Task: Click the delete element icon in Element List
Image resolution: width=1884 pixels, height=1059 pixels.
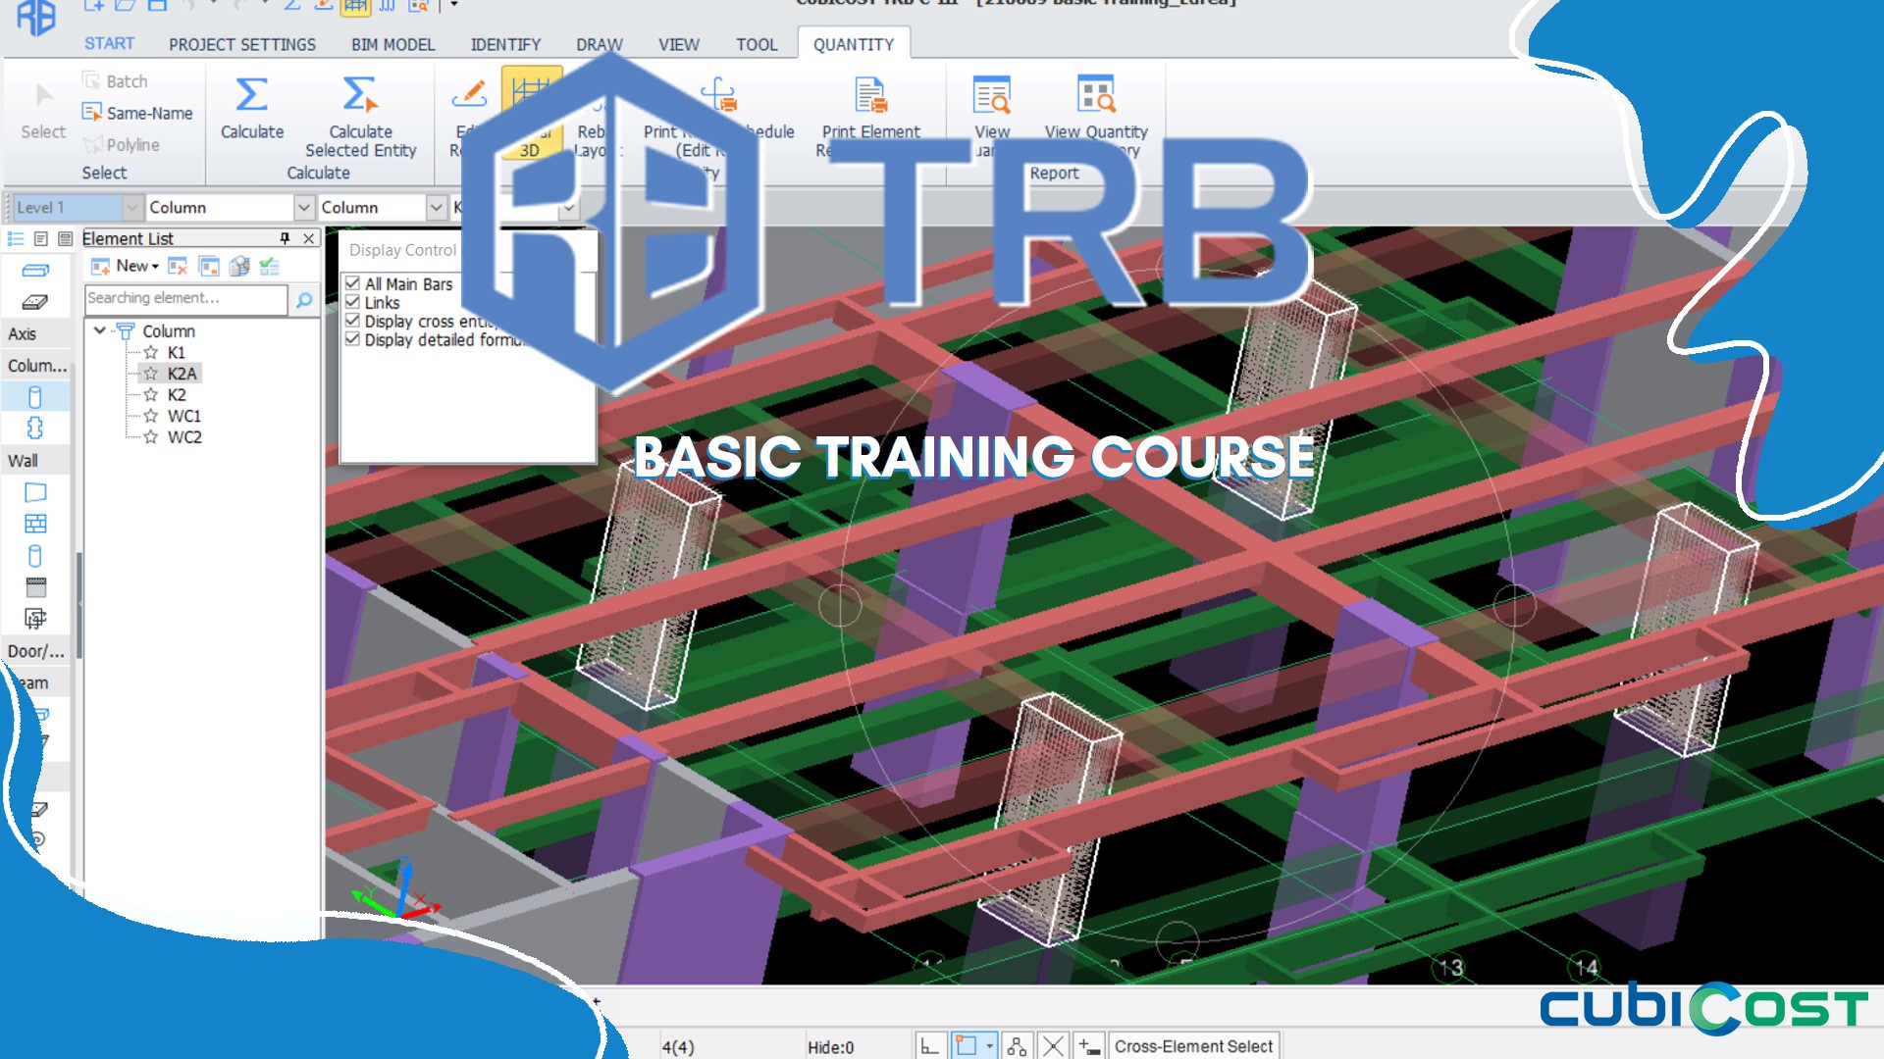Action: 178,266
